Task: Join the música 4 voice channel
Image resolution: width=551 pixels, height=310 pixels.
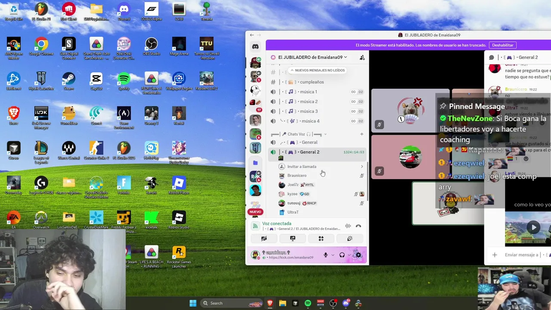Action: [317, 121]
